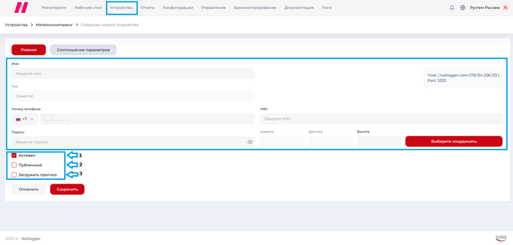
Task: Toggle password visibility eye icon
Action: coord(250,142)
